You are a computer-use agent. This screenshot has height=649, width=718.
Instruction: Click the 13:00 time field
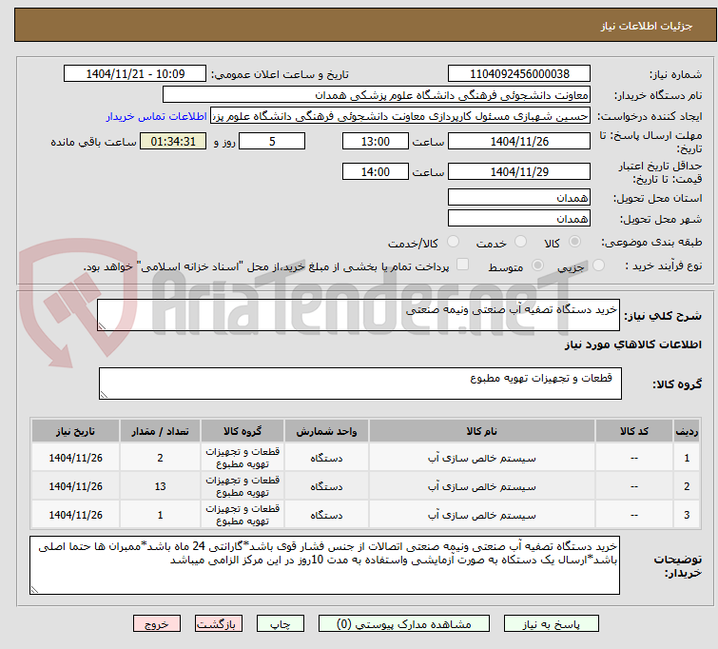[x=375, y=141]
